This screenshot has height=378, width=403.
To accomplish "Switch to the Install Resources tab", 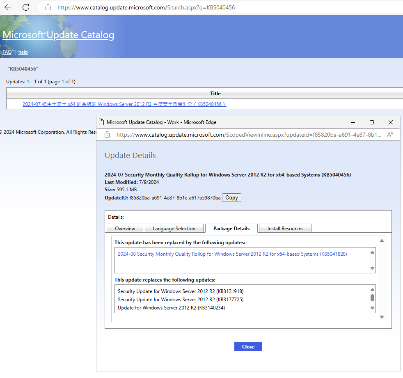I will pyautogui.click(x=285, y=229).
